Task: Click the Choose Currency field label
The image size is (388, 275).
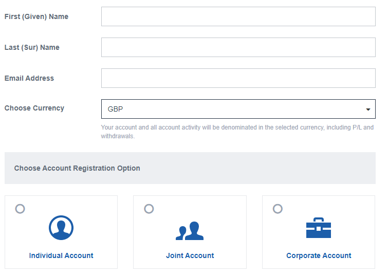Action: pos(34,108)
